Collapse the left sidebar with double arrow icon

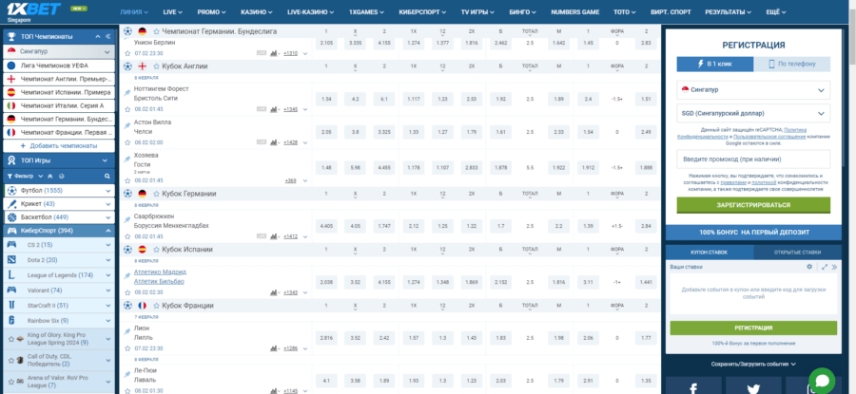tap(109, 34)
